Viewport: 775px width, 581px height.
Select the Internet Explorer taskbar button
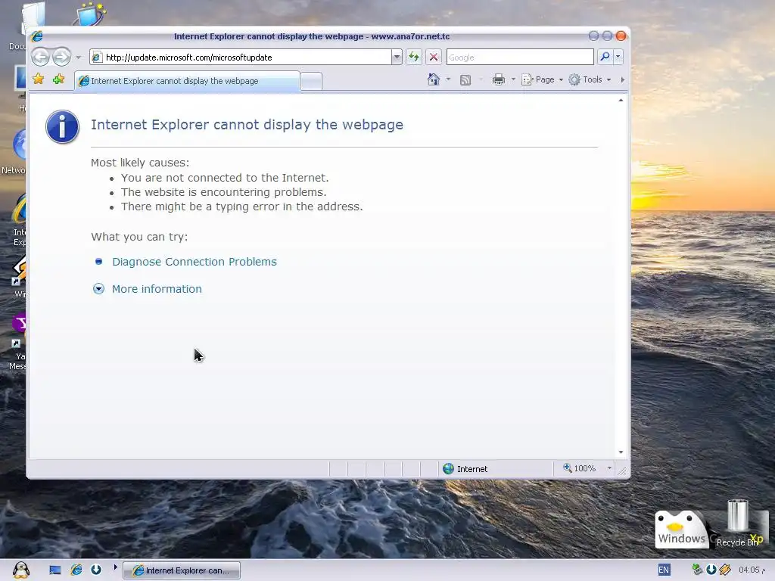182,570
